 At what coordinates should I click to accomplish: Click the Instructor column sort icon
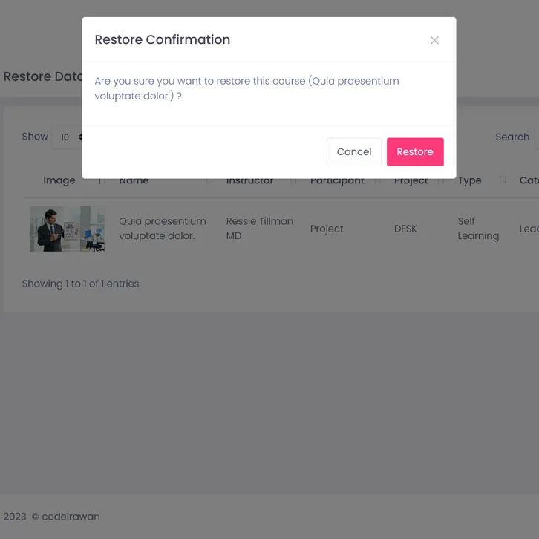click(x=293, y=181)
